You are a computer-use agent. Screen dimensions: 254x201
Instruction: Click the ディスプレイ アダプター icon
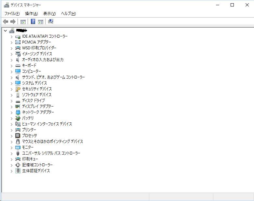[18, 106]
